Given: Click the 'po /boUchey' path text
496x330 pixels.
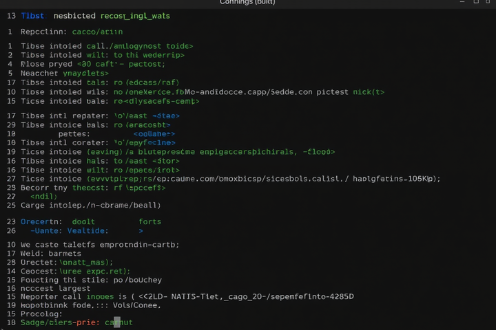Looking at the screenshot, I should coord(138,280).
